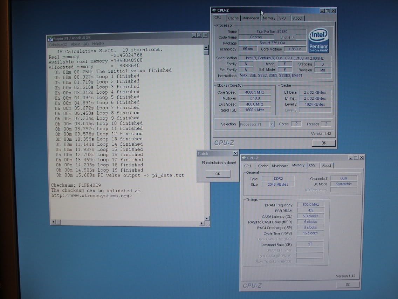Switch to Mainboard tab in lower CPU-Z window
Screen dimensions: 398x299
(280, 166)
